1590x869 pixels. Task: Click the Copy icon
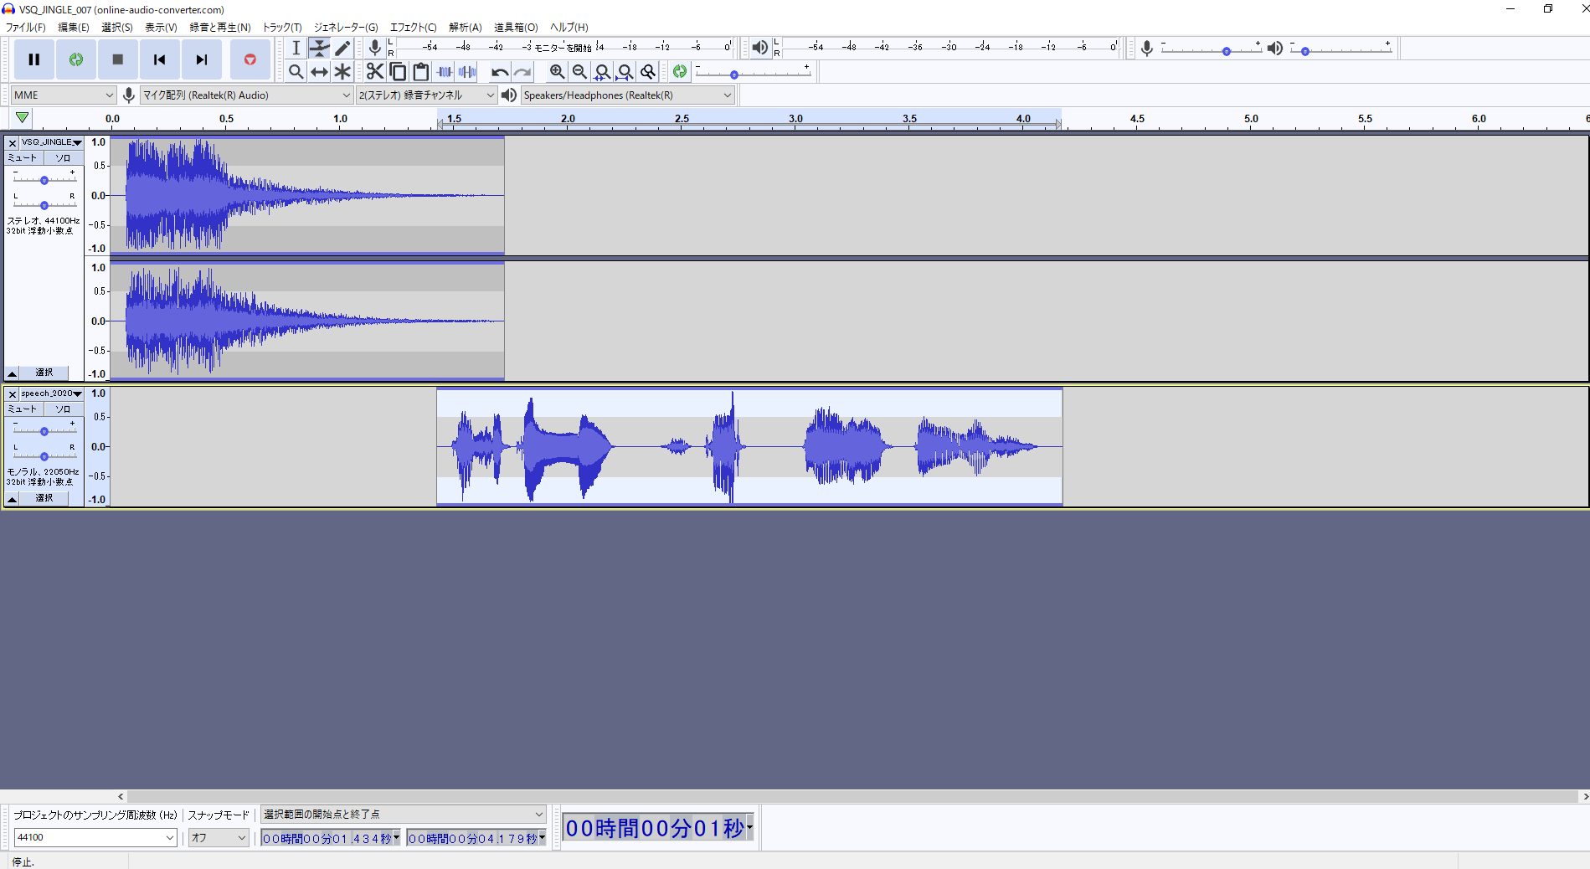(x=398, y=72)
